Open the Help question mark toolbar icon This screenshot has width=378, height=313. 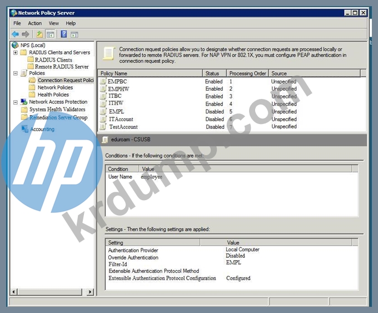click(63, 34)
